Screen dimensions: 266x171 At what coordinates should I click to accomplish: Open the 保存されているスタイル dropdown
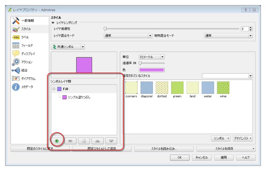point(227,76)
